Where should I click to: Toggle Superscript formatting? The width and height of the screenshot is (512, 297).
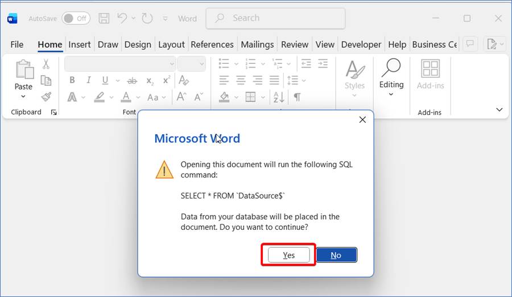167,80
